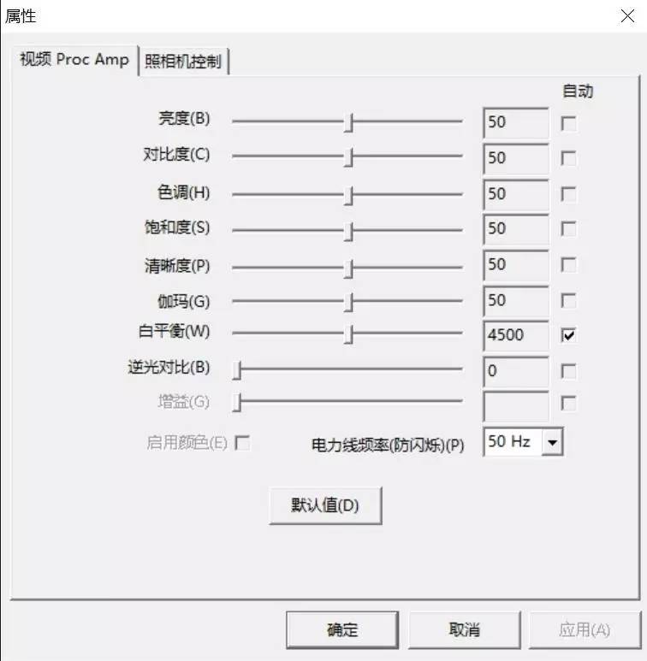
Task: Click the 逆光对比(B) slider thumb
Action: click(x=237, y=369)
